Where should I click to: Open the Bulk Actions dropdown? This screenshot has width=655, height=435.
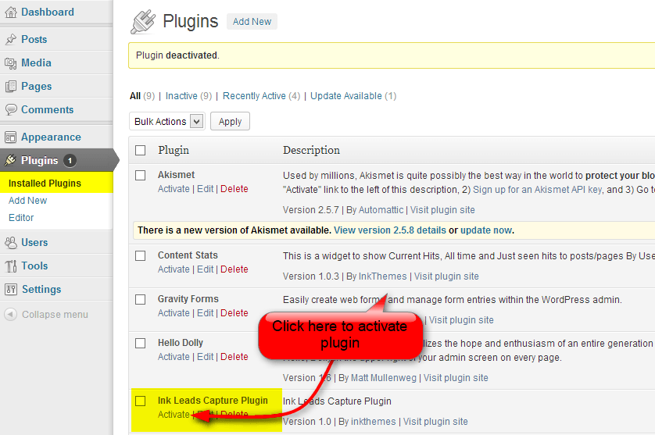tap(166, 122)
